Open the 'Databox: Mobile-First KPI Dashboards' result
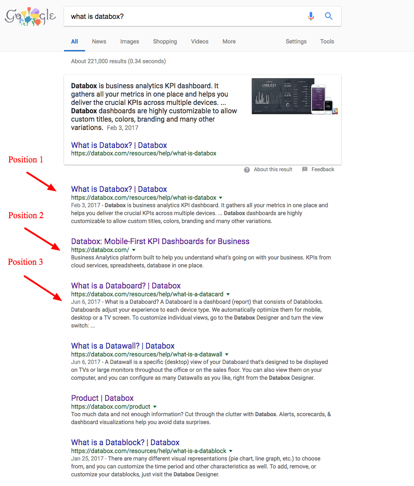Screen dimensions: 414x486 (x=160, y=241)
